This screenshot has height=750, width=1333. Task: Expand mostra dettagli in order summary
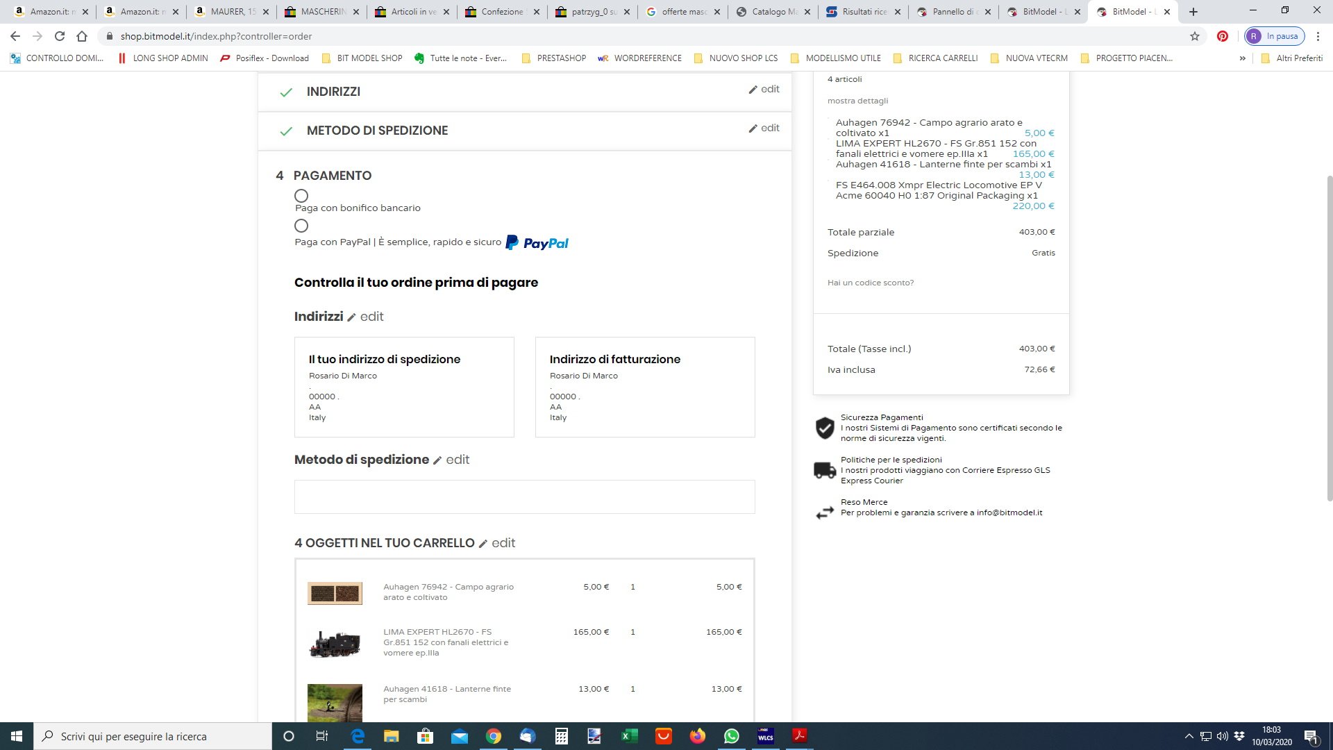(857, 101)
